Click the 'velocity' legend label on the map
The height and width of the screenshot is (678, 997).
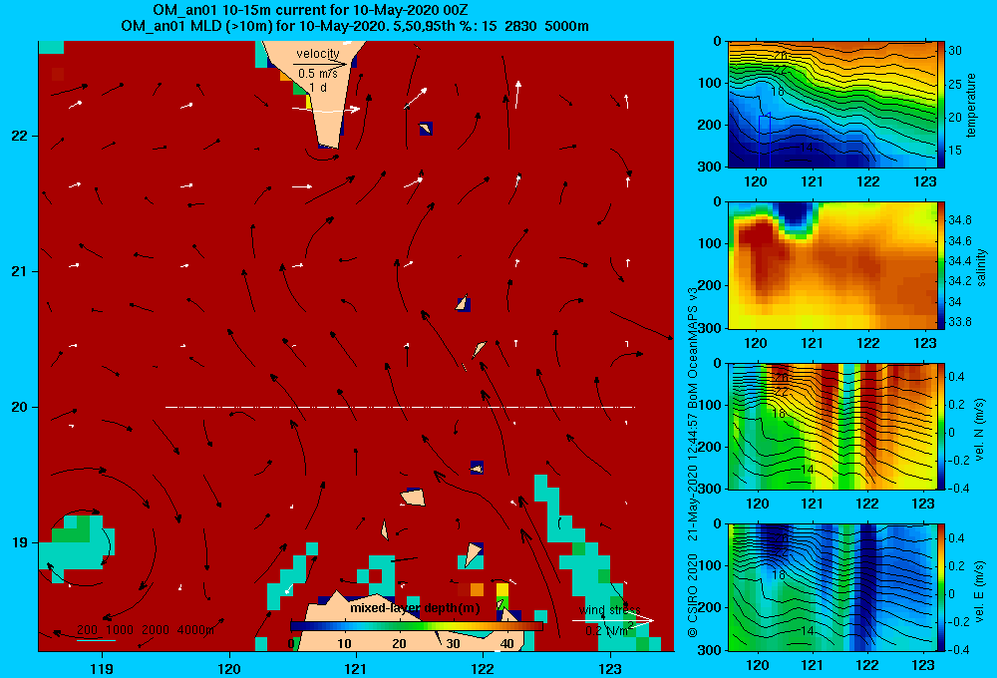coord(318,54)
